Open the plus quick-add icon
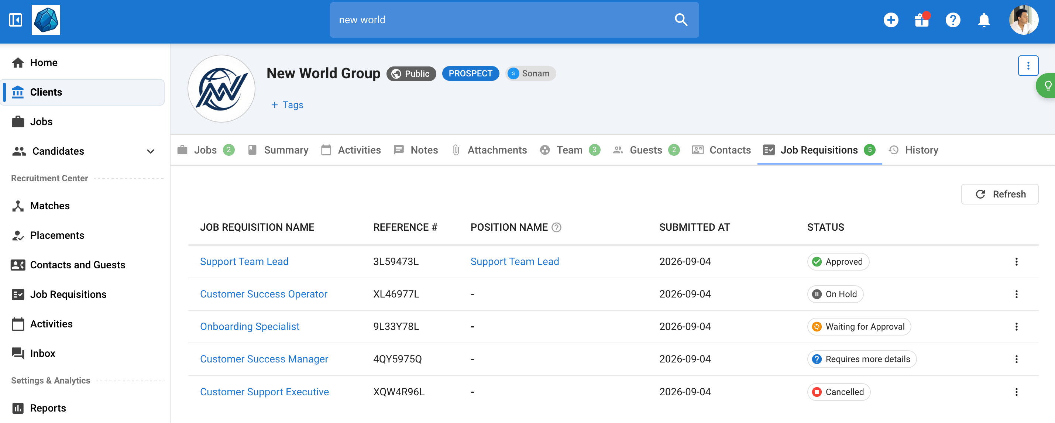1055x423 pixels. pyautogui.click(x=891, y=20)
